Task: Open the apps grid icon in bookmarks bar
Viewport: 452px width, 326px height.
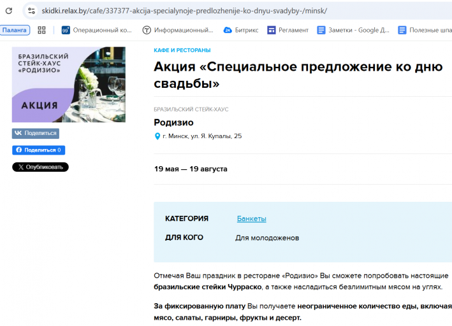Action: coord(42,30)
